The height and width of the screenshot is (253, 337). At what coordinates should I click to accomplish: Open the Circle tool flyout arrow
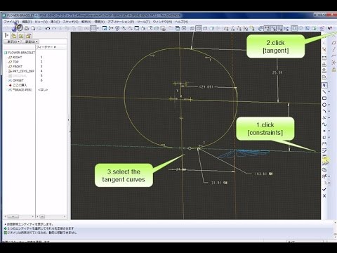click(x=329, y=105)
